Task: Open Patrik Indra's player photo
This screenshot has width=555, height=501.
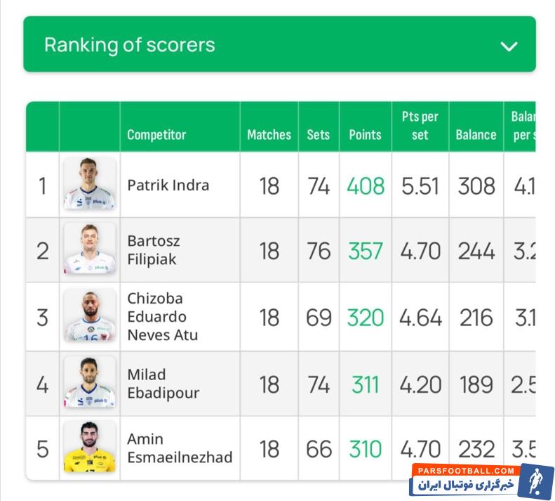Action: [x=90, y=184]
